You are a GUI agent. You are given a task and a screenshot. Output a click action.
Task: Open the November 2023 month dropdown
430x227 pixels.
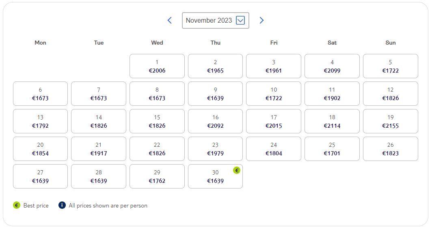click(x=216, y=20)
